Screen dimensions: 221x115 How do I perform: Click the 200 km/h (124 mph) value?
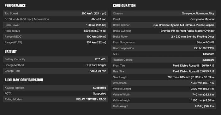point(94,14)
